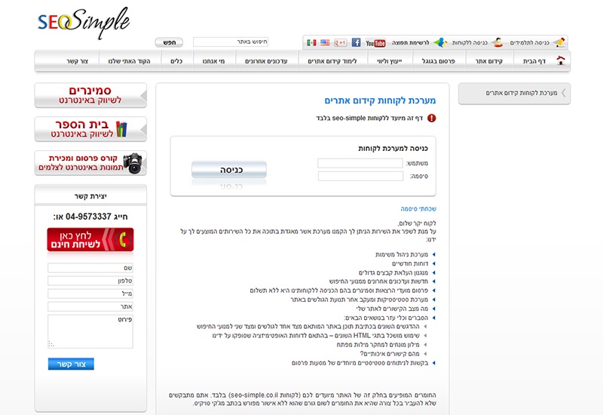This screenshot has height=415, width=603.
Task: Click the חפש search button
Action: (169, 42)
